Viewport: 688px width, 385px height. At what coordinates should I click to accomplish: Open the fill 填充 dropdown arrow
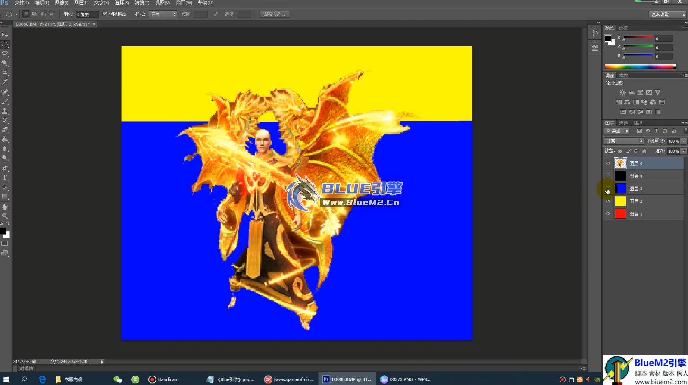coord(684,151)
